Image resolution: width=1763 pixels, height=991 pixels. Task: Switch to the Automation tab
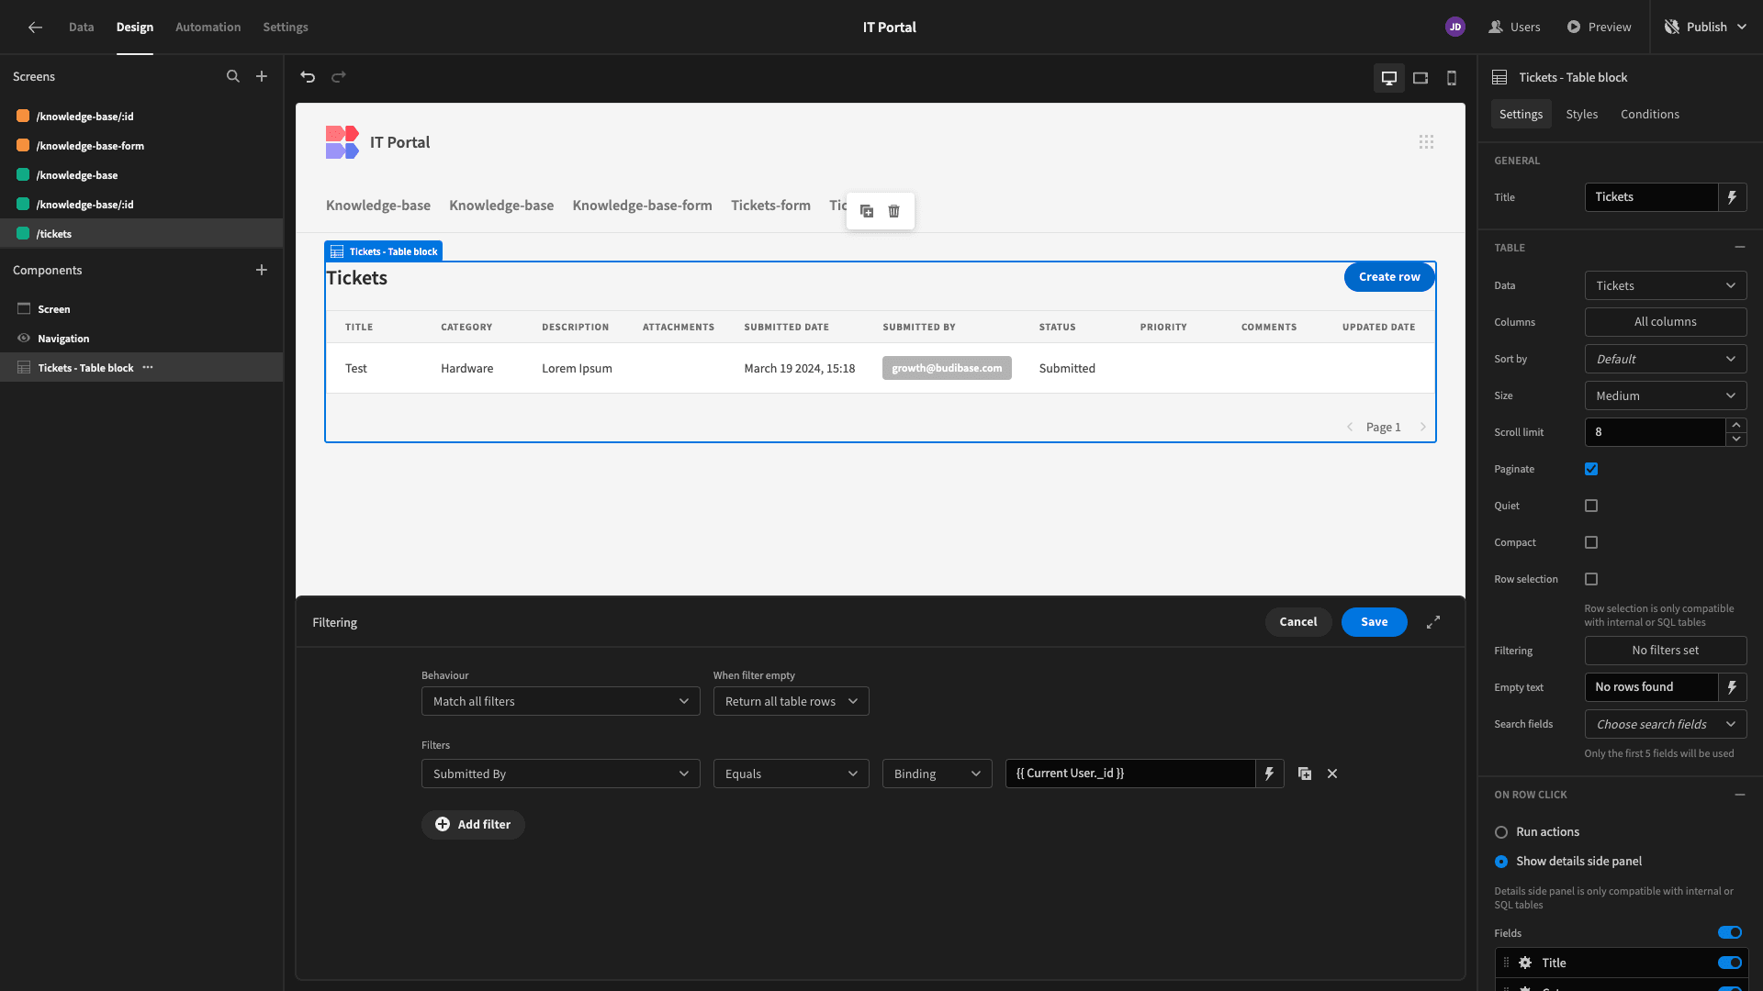point(208,27)
